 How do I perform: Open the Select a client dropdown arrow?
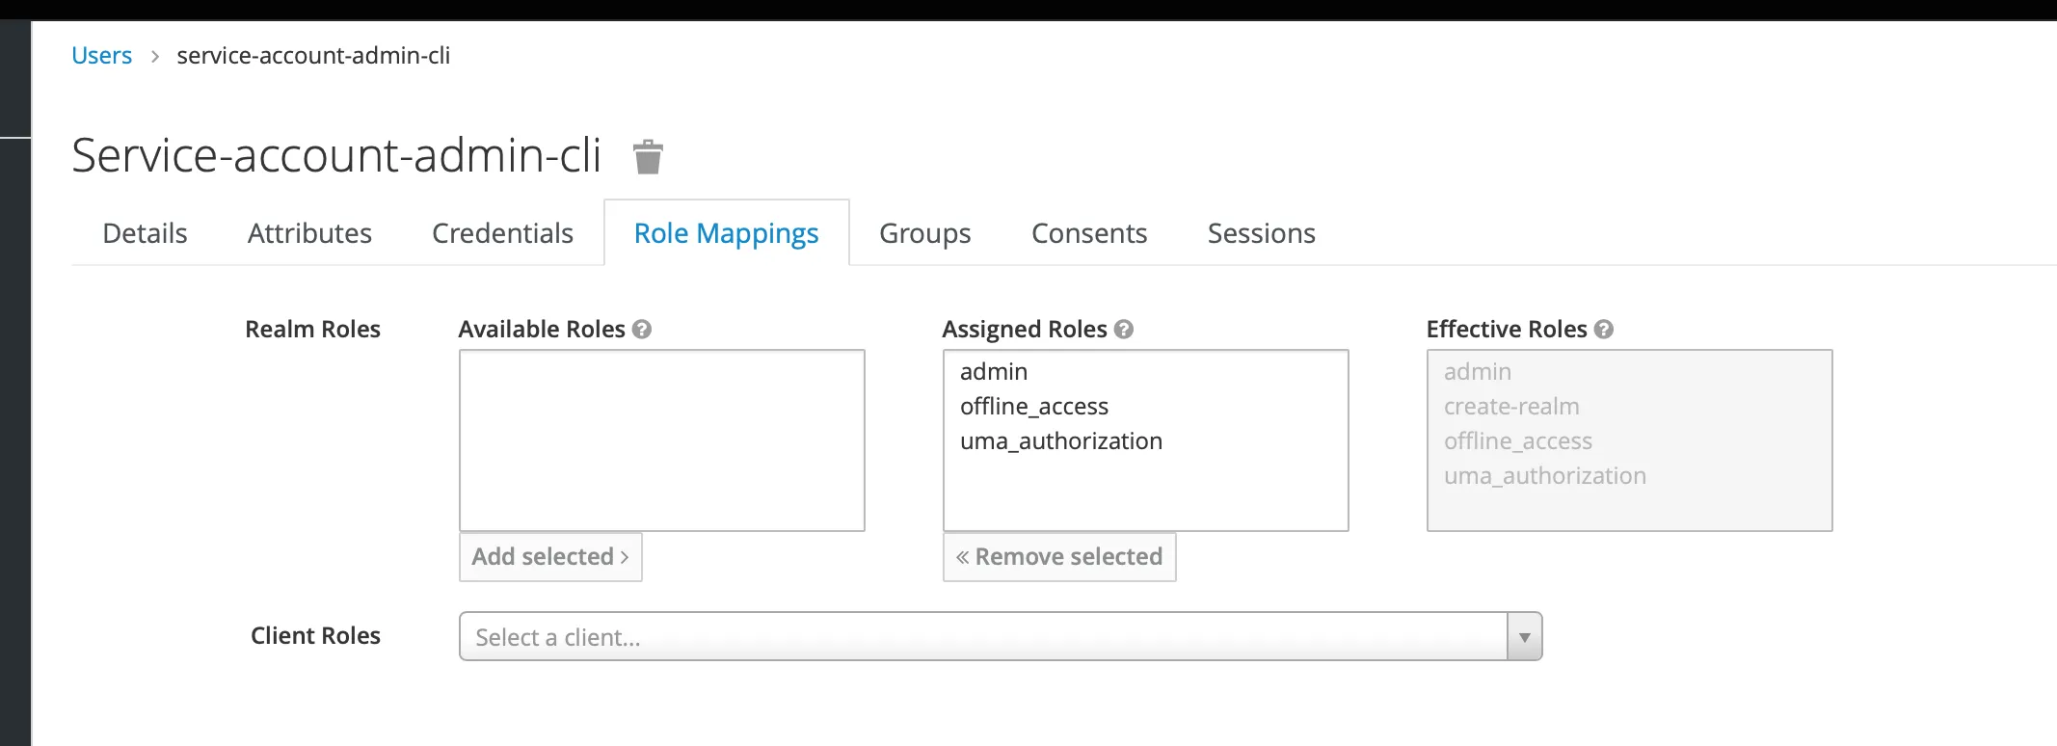(1524, 637)
